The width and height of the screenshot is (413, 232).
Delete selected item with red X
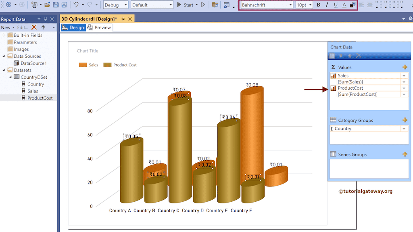[34, 27]
